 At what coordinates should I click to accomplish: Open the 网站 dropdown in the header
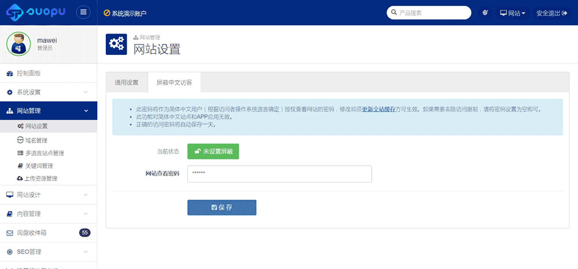(x=513, y=13)
